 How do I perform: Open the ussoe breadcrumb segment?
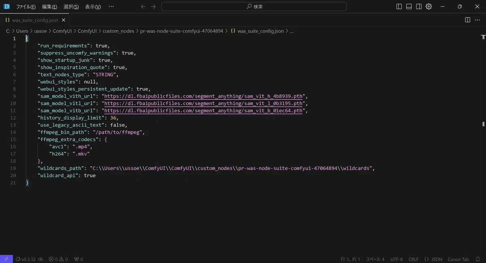coord(41,31)
